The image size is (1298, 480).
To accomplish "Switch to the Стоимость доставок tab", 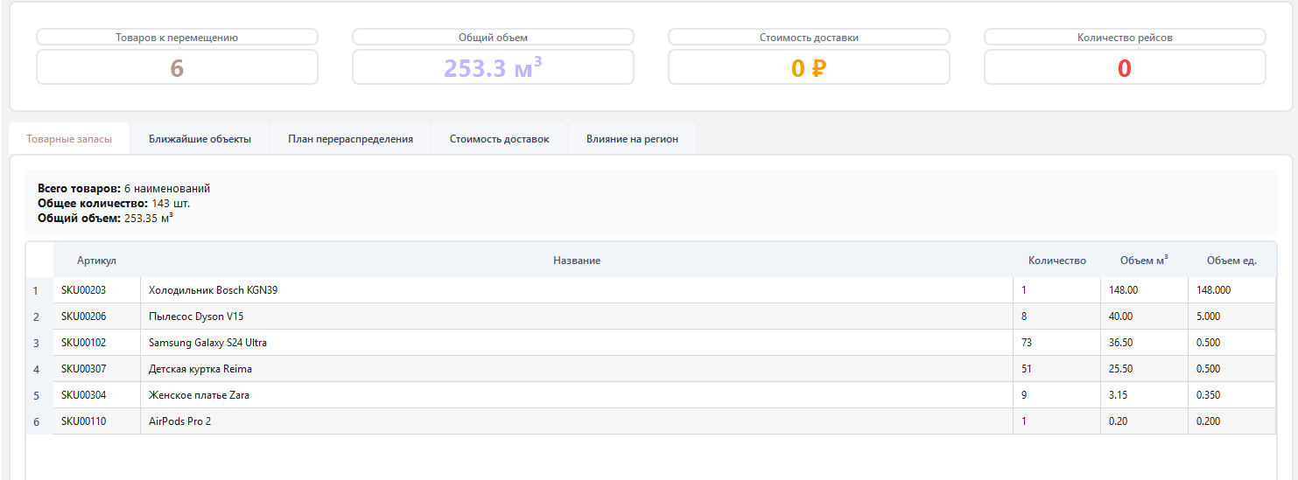I will 499,139.
